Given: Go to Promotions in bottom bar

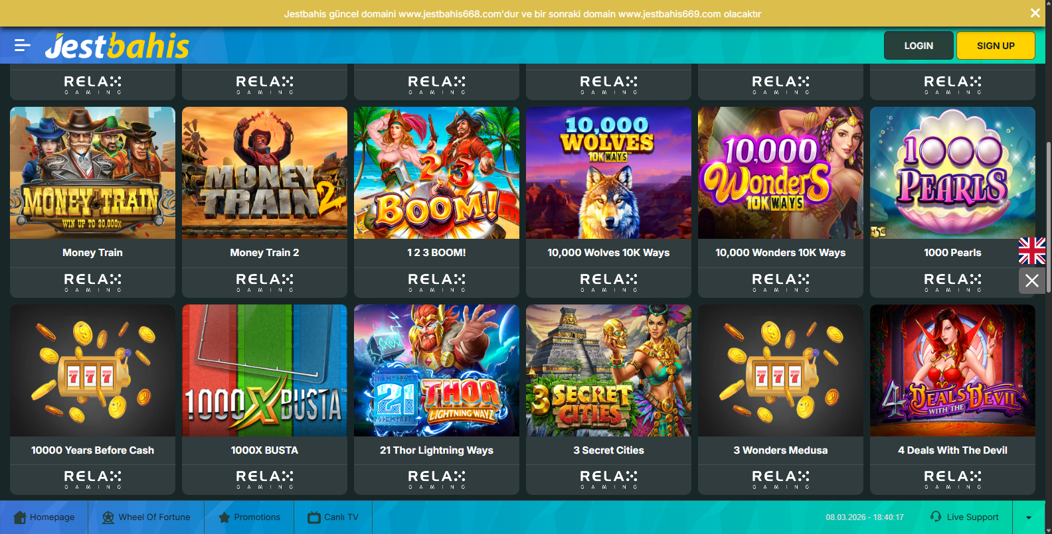Looking at the screenshot, I should point(249,517).
